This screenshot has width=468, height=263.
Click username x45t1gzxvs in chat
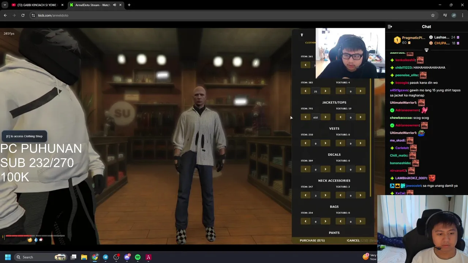point(400,90)
